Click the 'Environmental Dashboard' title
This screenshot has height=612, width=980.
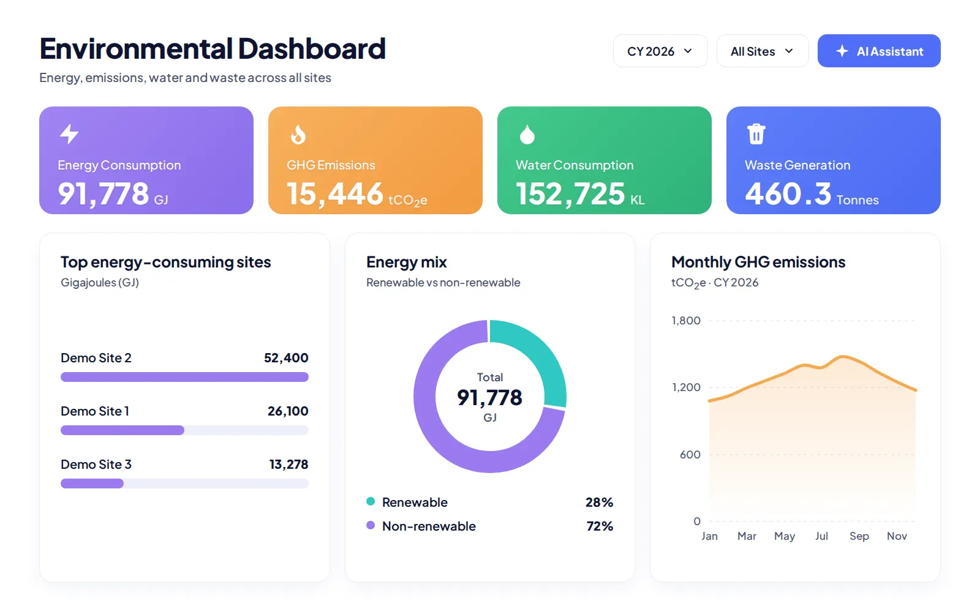213,48
